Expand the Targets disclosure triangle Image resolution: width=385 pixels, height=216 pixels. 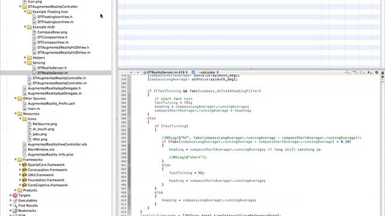tap(11, 195)
